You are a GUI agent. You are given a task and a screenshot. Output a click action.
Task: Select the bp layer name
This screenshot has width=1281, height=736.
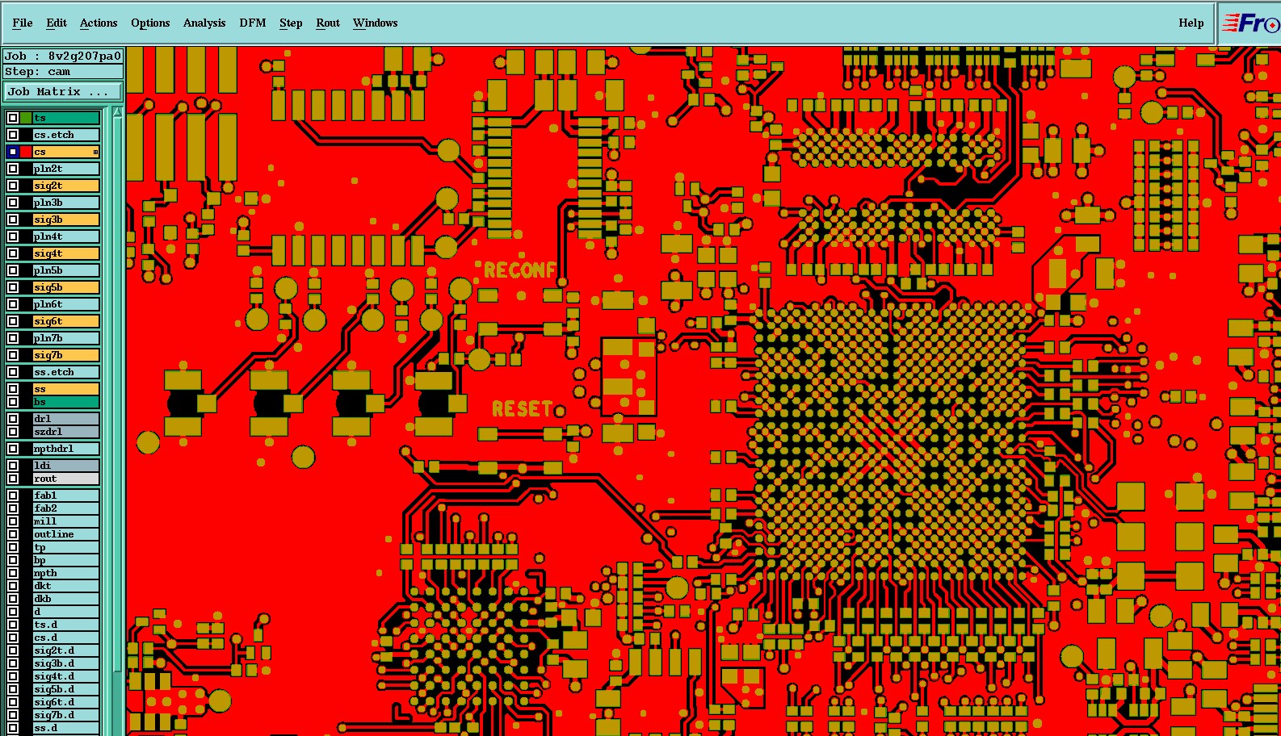(66, 560)
